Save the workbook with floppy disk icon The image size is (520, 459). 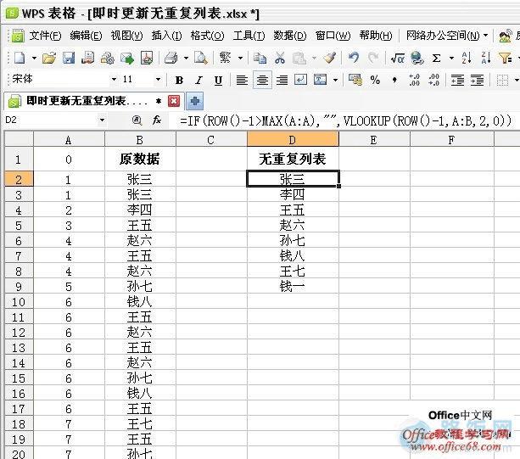pyautogui.click(x=69, y=59)
